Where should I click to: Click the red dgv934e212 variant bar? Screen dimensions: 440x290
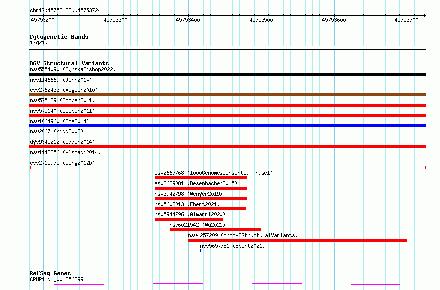click(x=227, y=147)
